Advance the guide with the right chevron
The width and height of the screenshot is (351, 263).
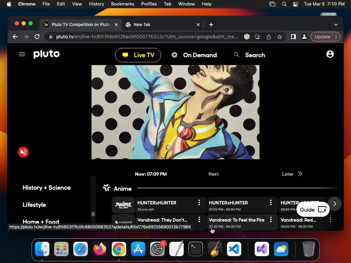[335, 204]
